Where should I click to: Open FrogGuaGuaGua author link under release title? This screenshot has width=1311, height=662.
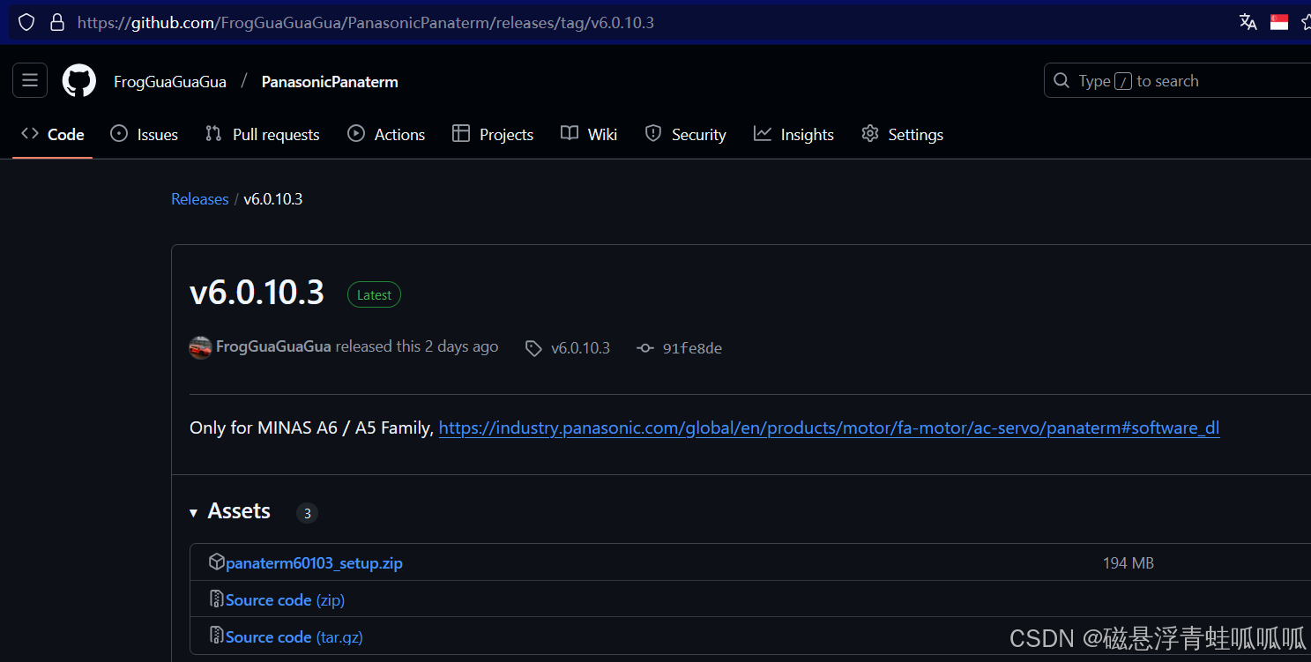tap(273, 346)
